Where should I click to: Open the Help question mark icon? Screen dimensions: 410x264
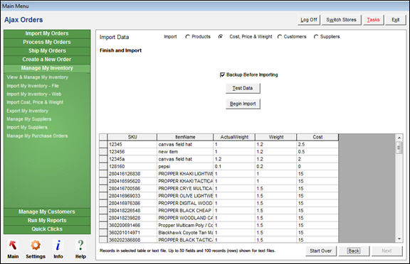(x=80, y=246)
